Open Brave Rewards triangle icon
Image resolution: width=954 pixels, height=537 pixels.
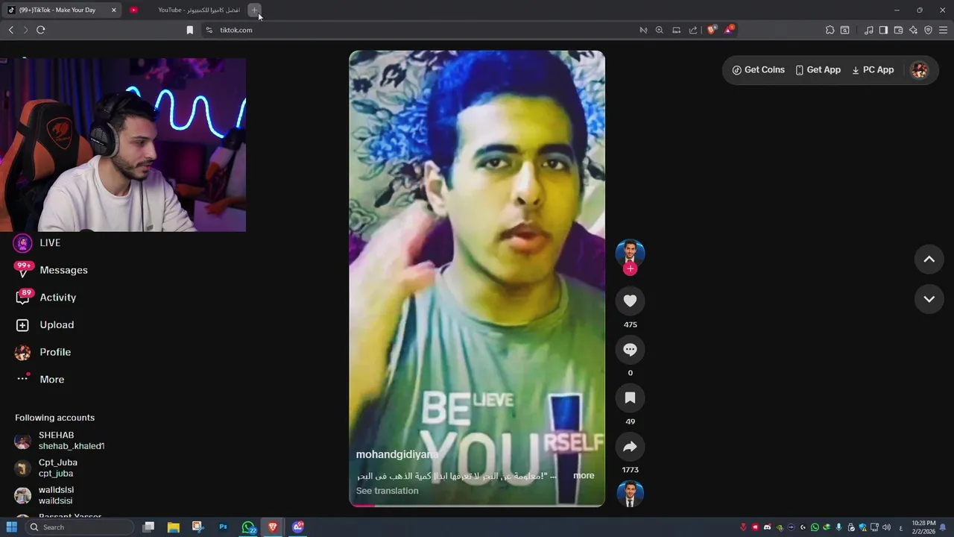[x=729, y=30]
